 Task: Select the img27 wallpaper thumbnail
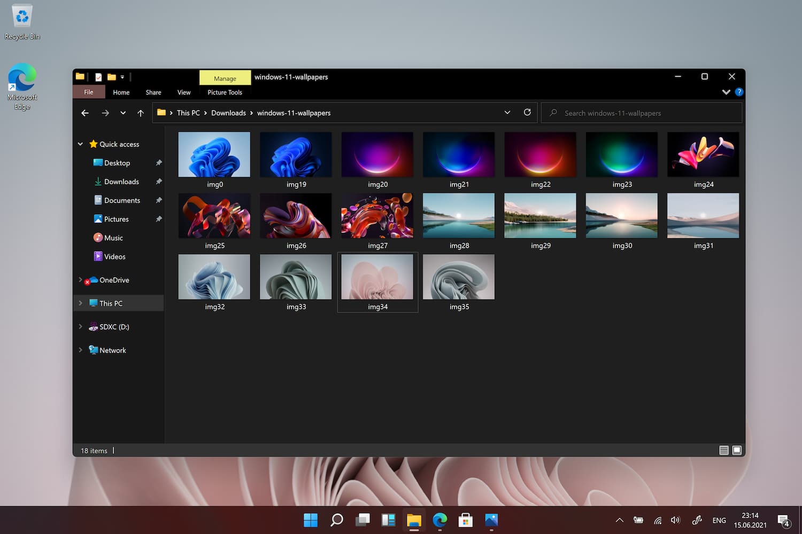pos(377,216)
